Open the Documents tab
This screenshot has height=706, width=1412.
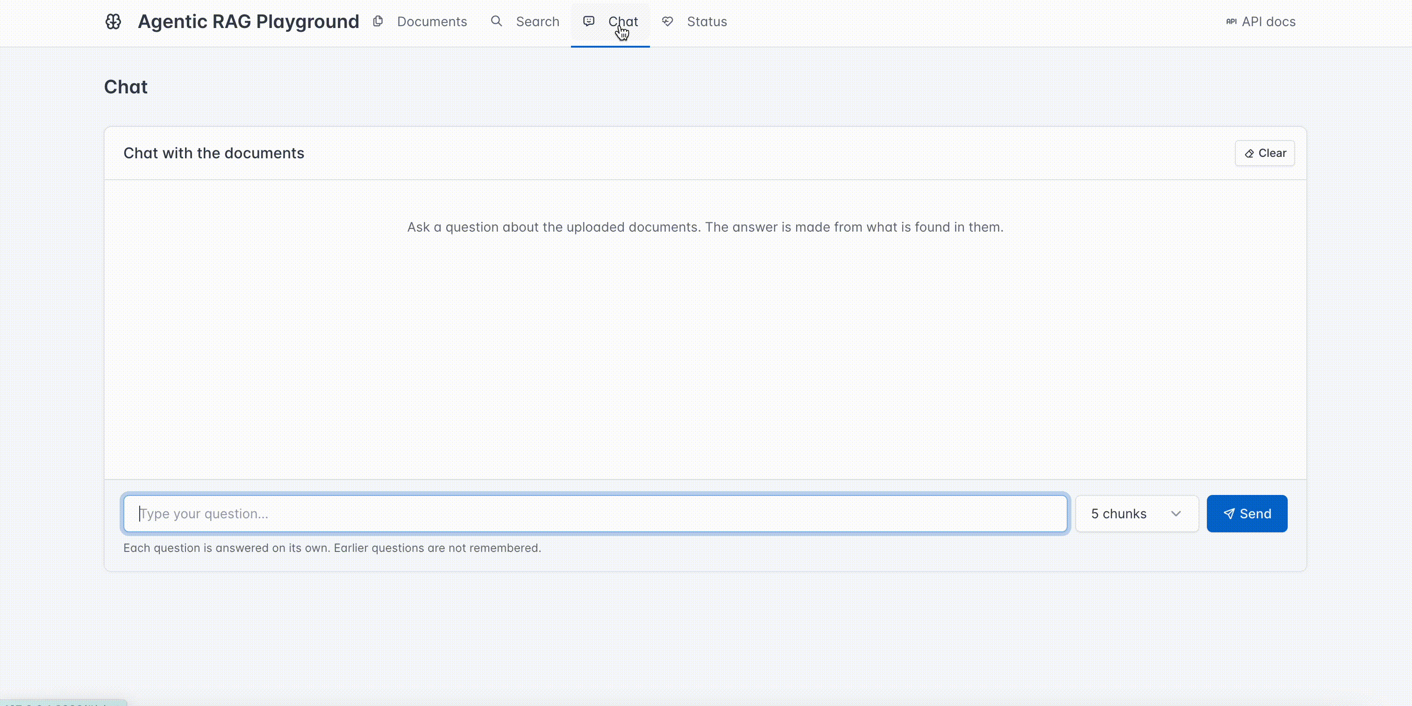coord(420,22)
